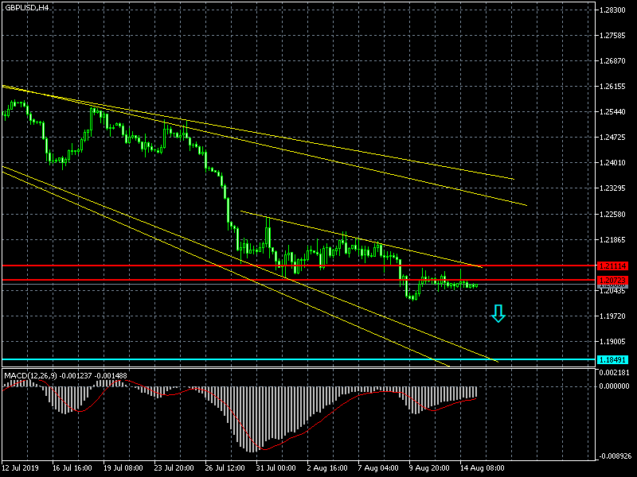Click the 1.27585 price axis label
Screen dimensions: 637x477
612,36
